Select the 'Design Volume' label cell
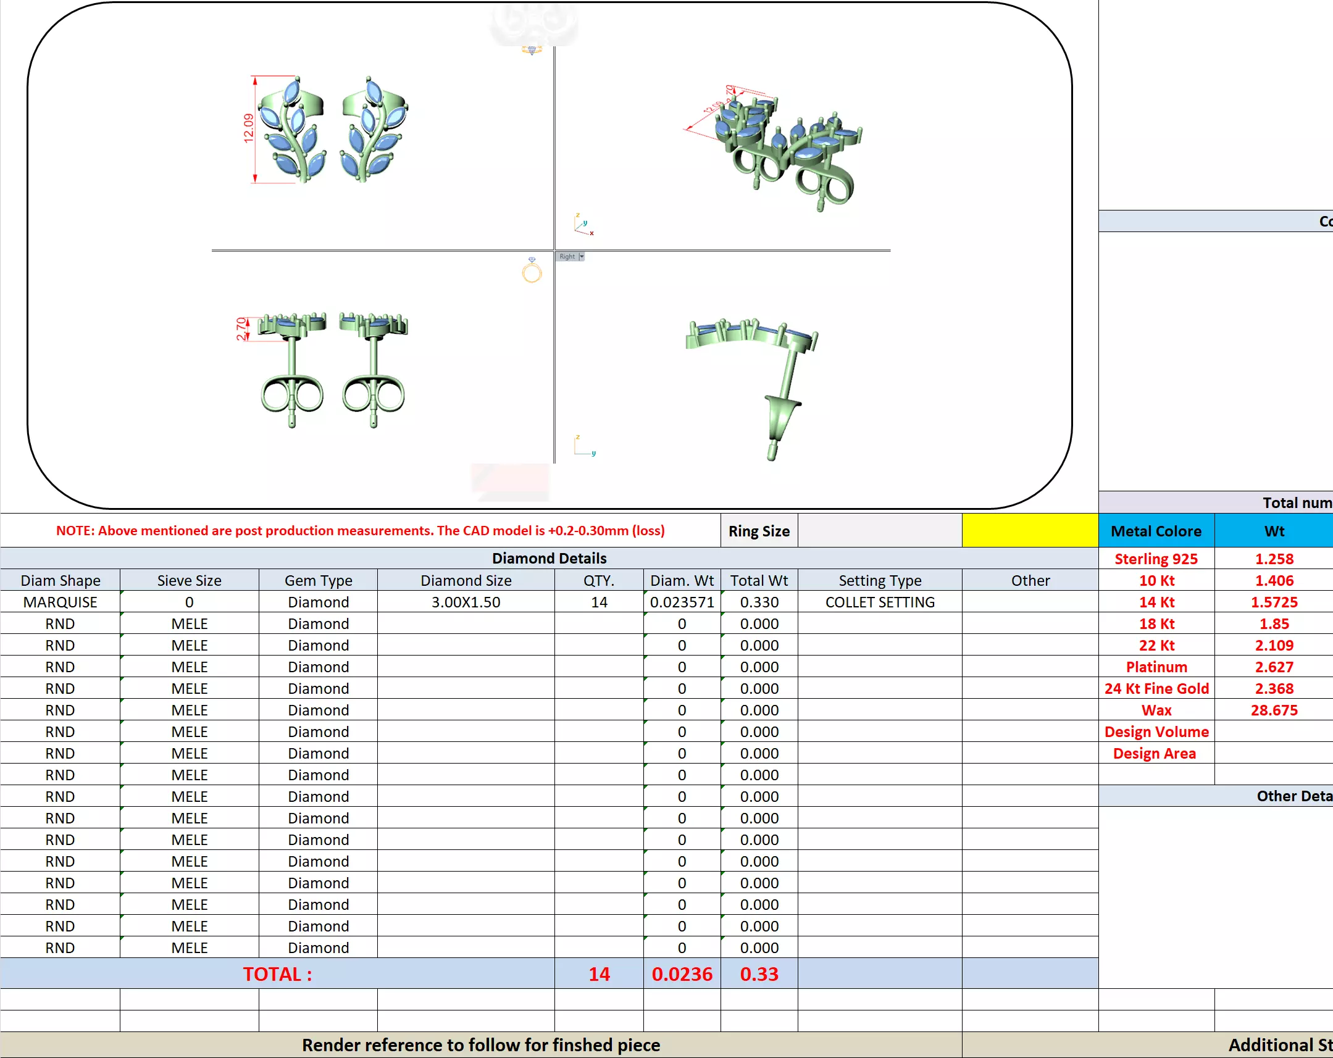 [1156, 731]
